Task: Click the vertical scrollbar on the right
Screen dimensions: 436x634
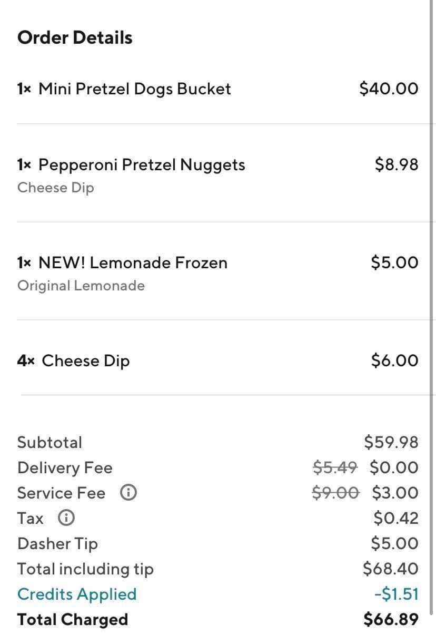Action: [433, 211]
